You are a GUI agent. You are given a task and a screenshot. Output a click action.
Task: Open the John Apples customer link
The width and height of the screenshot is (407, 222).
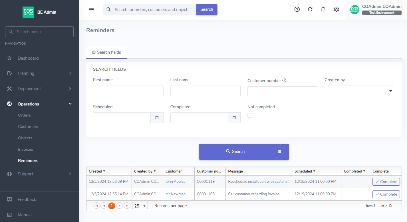tap(175, 181)
